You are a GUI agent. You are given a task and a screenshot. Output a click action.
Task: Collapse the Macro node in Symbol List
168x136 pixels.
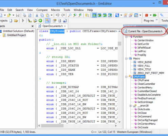point(126,58)
